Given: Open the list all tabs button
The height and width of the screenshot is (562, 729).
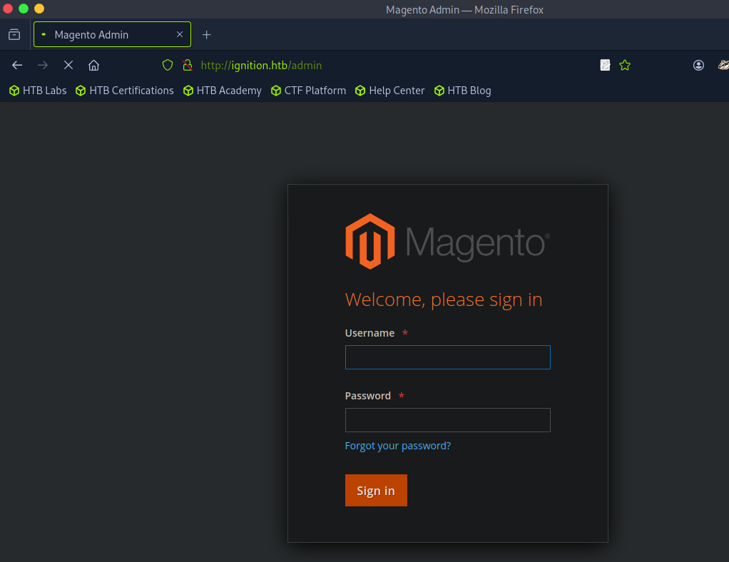Looking at the screenshot, I should click(x=14, y=34).
